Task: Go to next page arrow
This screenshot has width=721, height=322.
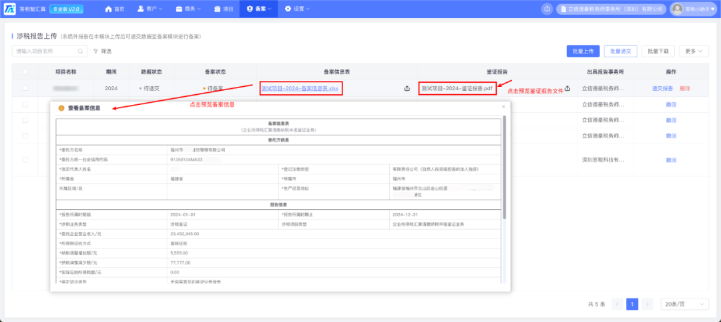Action: 648,304
